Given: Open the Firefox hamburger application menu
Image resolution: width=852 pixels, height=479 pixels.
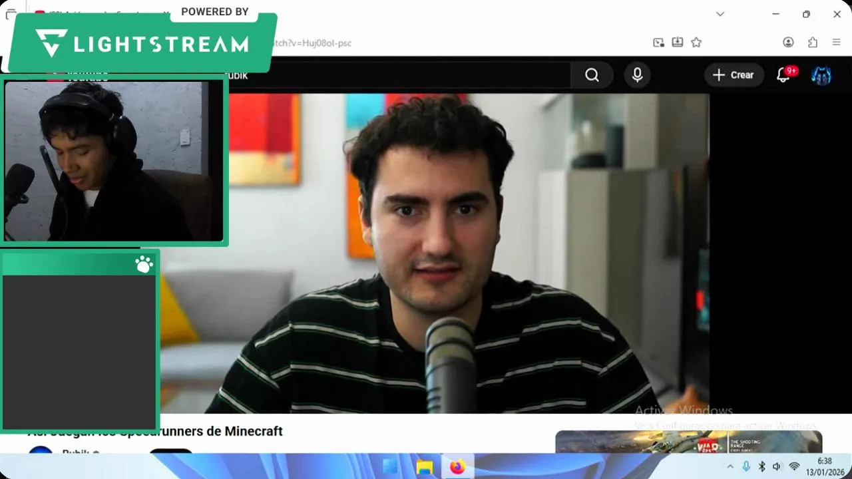Looking at the screenshot, I should (x=837, y=43).
